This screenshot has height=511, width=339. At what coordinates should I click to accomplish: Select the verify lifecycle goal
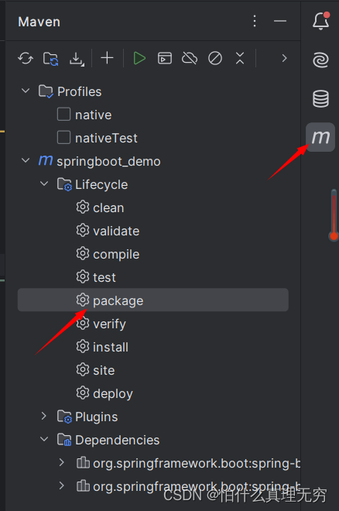pos(153,324)
